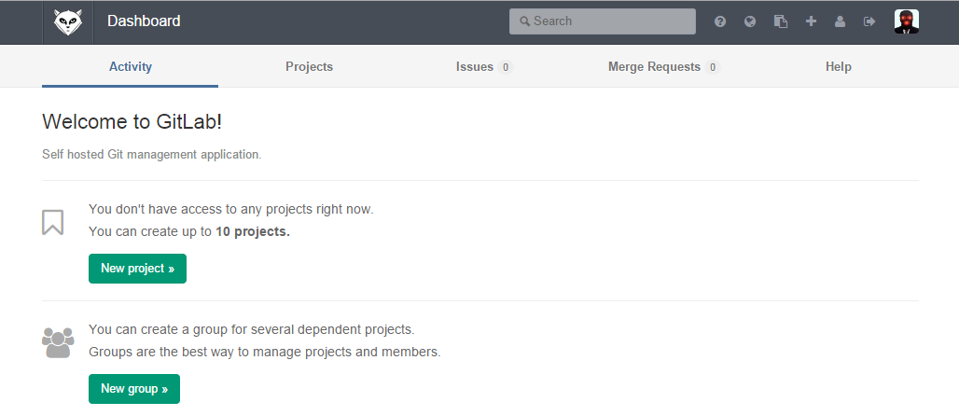Click 'You don't have access to any projects' text
The width and height of the screenshot is (959, 416).
231,209
